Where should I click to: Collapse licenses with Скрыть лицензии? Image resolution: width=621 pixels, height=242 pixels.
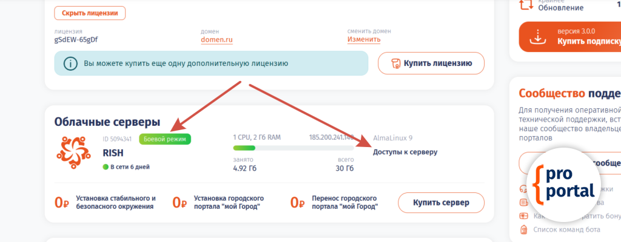90,13
